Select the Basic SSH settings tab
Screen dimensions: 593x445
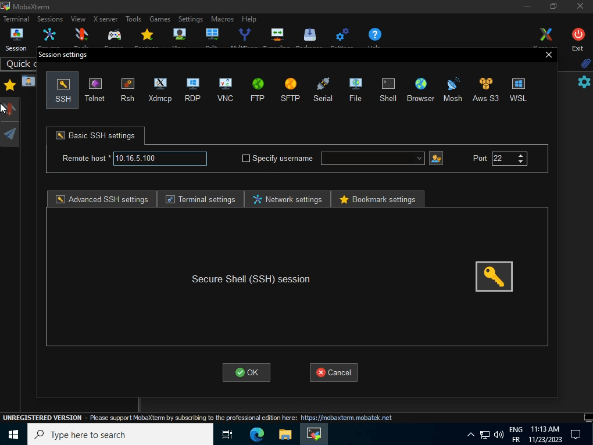[95, 135]
